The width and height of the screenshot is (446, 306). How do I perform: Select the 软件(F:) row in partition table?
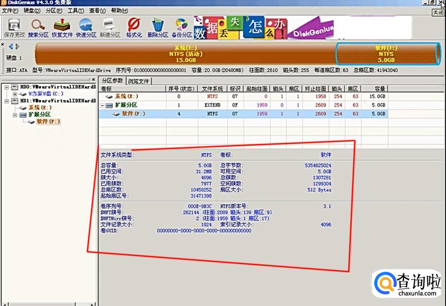pos(244,114)
